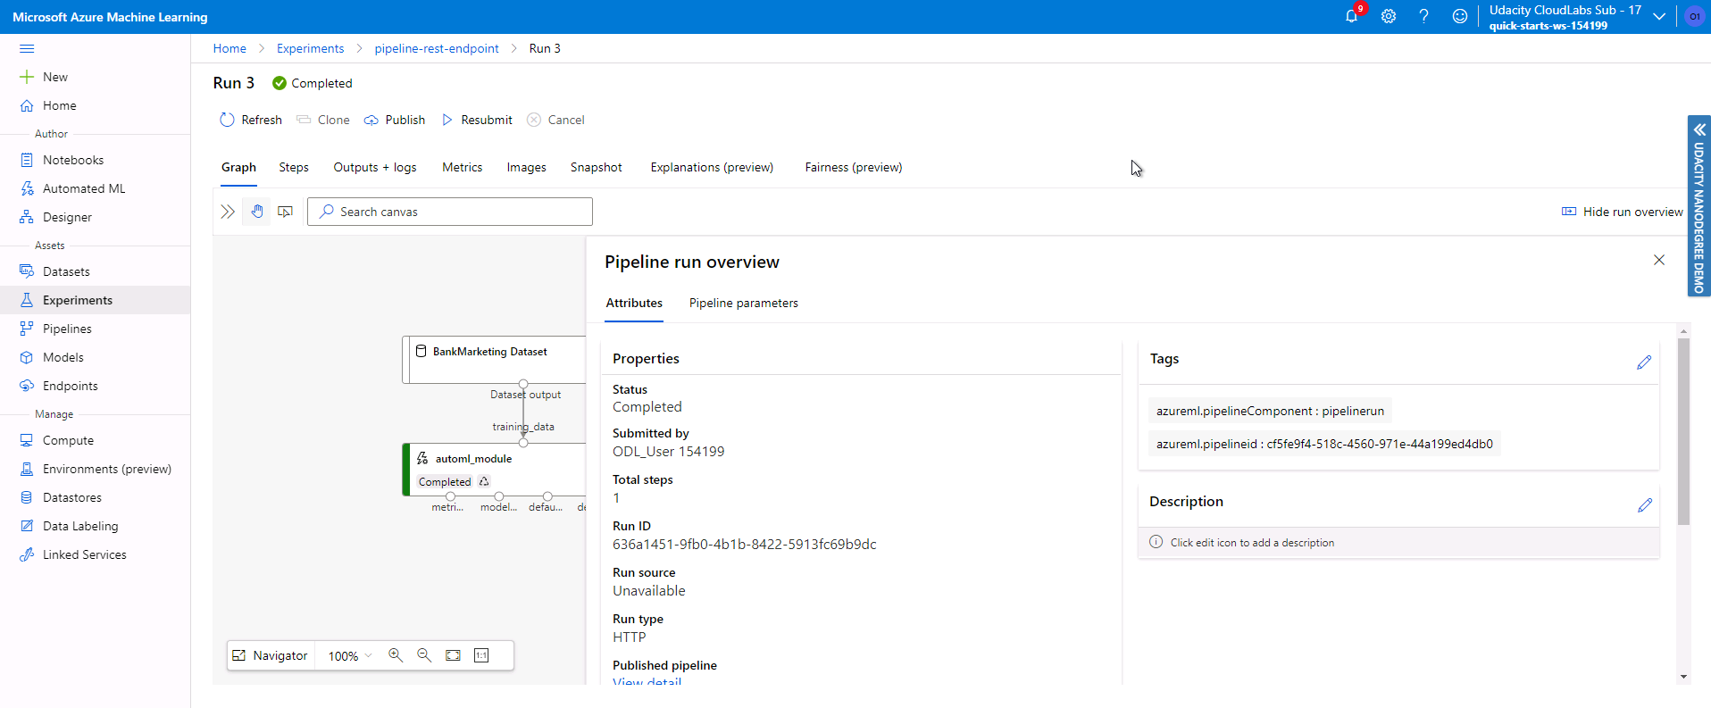Select the canvas selection tool icon

click(x=286, y=212)
